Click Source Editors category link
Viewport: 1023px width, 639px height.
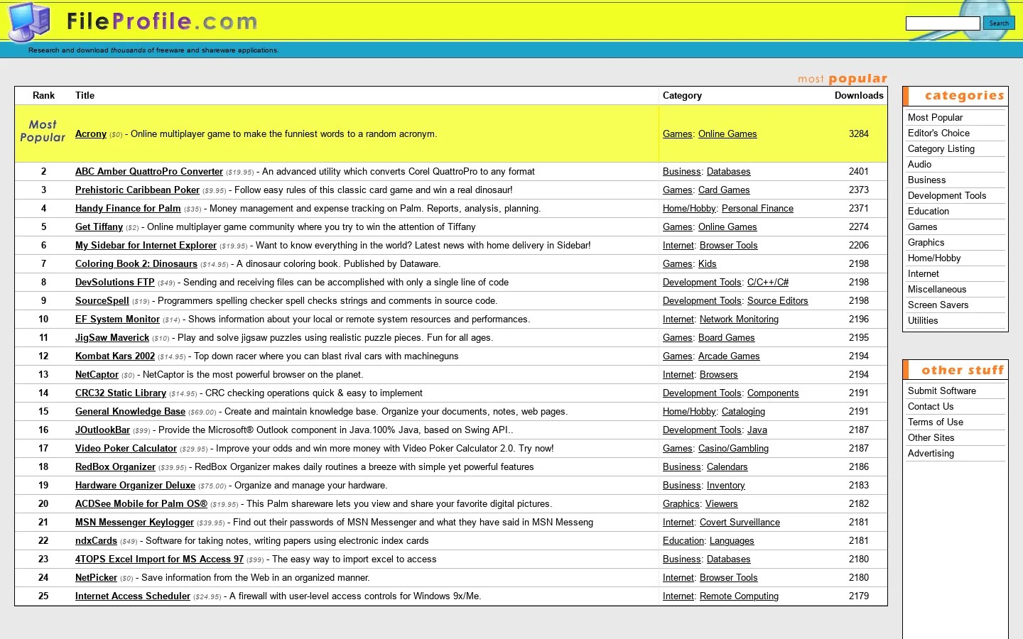777,301
